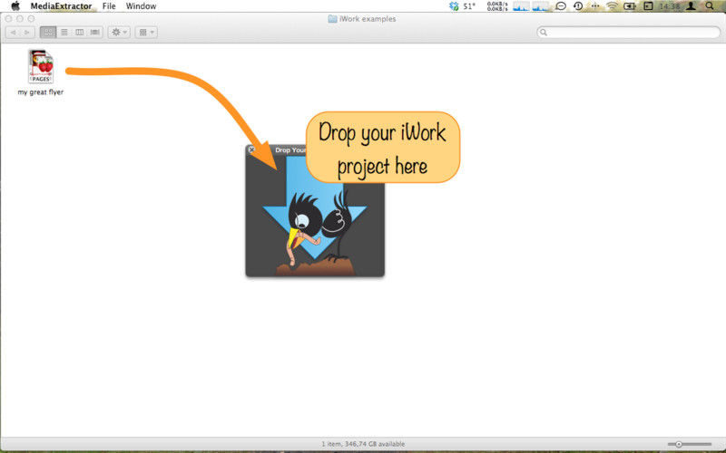The width and height of the screenshot is (726, 453).
Task: Switch to Cover Flow view
Action: (x=94, y=32)
